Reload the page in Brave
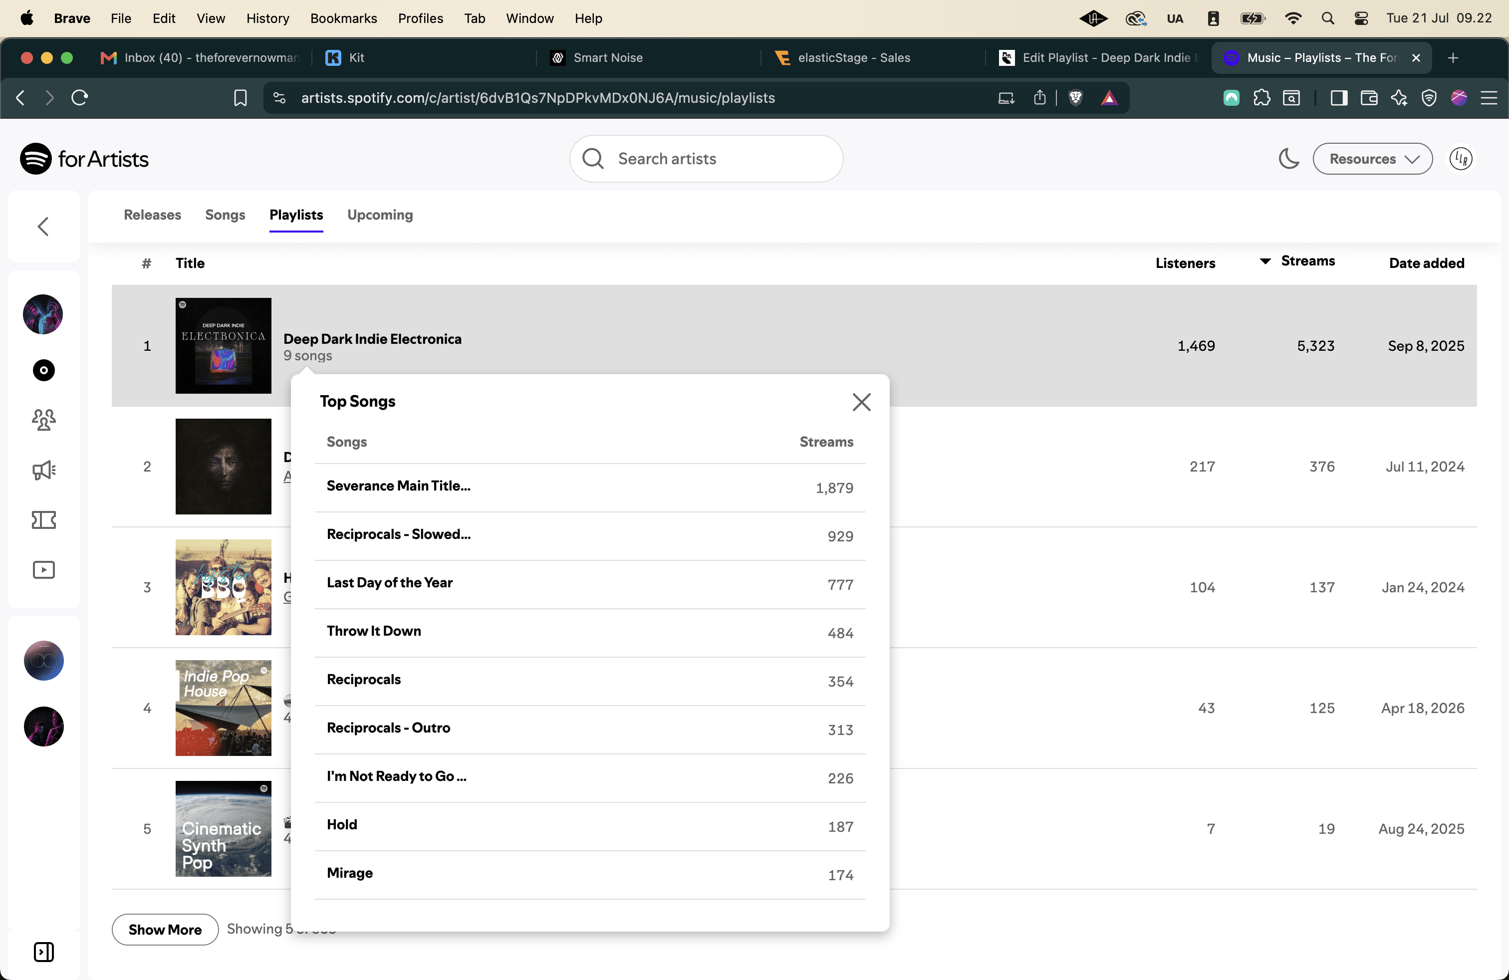Viewport: 1509px width, 980px height. pos(80,98)
